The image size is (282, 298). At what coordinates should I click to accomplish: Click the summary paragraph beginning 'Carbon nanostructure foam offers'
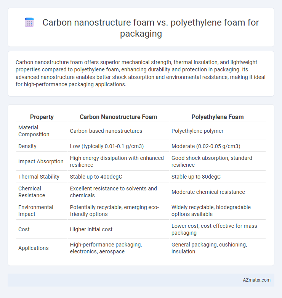(141, 73)
